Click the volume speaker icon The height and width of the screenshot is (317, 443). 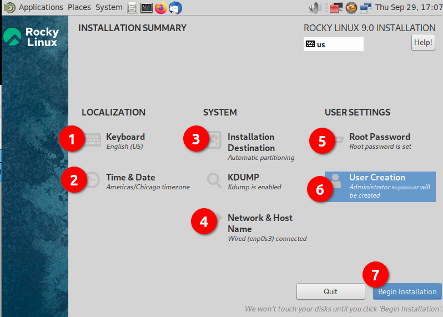coord(315,8)
